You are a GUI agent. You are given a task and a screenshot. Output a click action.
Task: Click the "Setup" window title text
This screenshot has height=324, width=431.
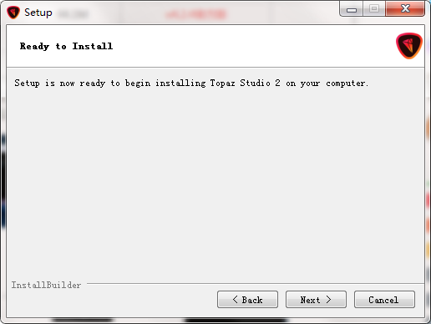(x=38, y=13)
